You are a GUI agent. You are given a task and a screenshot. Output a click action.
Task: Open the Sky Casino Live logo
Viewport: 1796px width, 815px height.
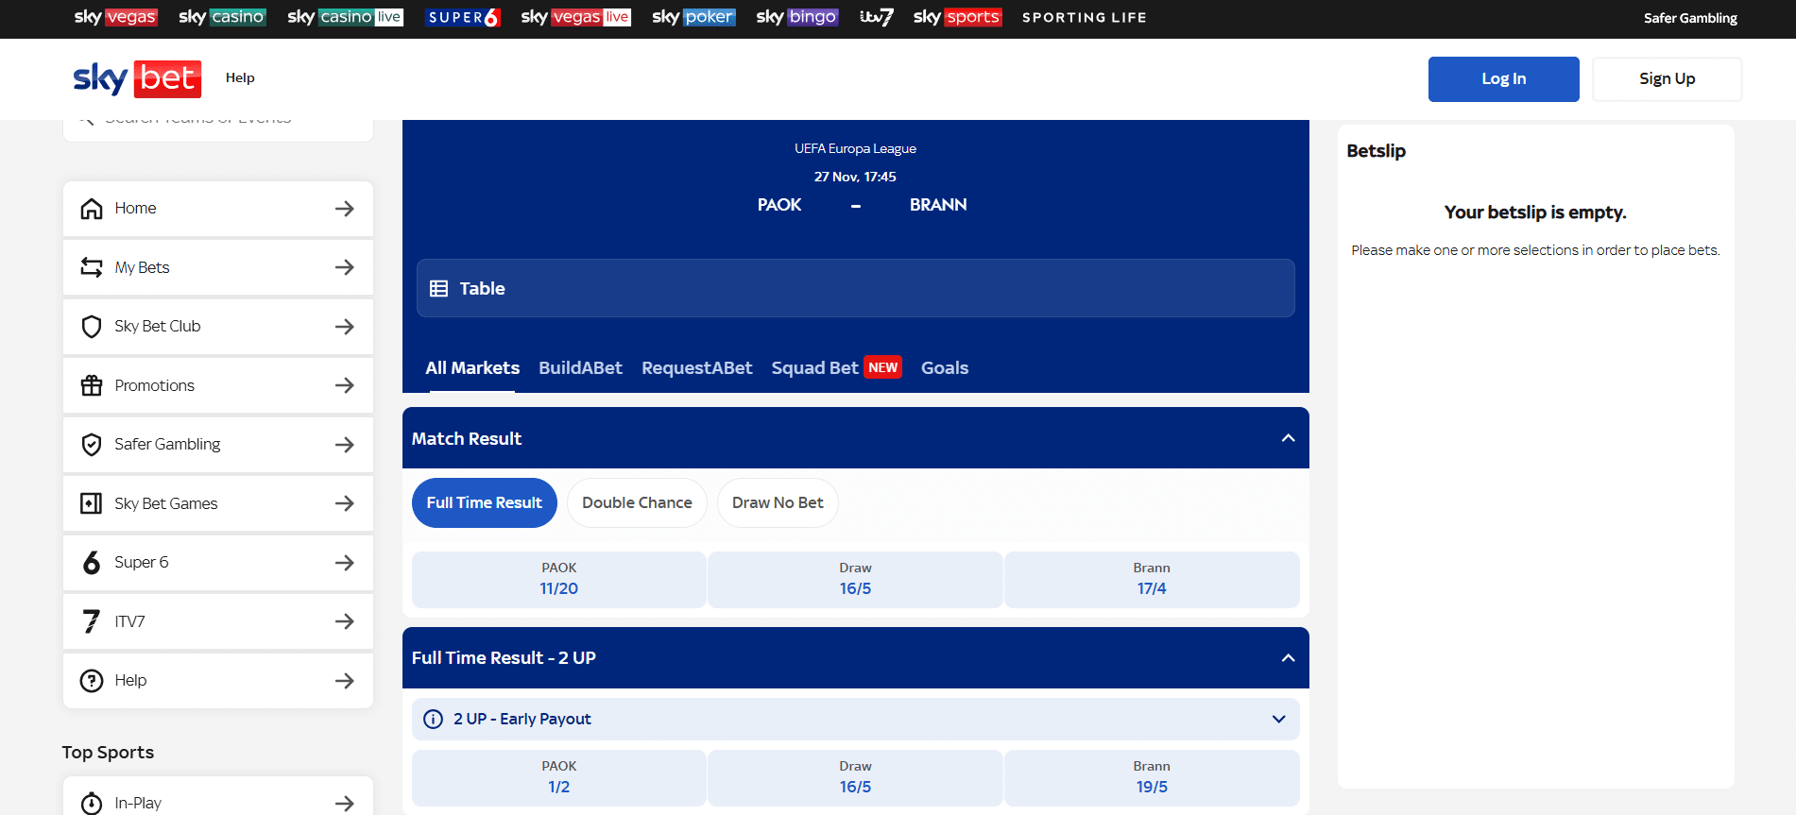pos(345,17)
